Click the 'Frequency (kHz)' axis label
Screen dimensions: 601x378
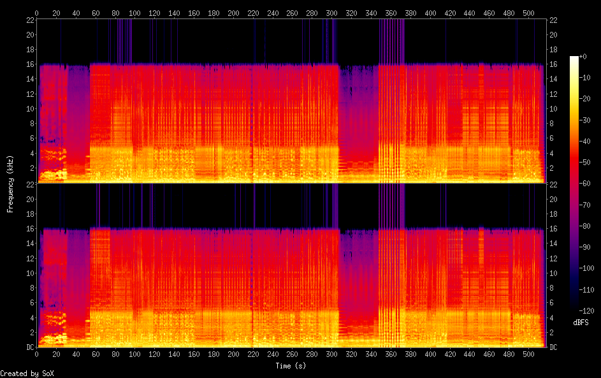coord(10,184)
